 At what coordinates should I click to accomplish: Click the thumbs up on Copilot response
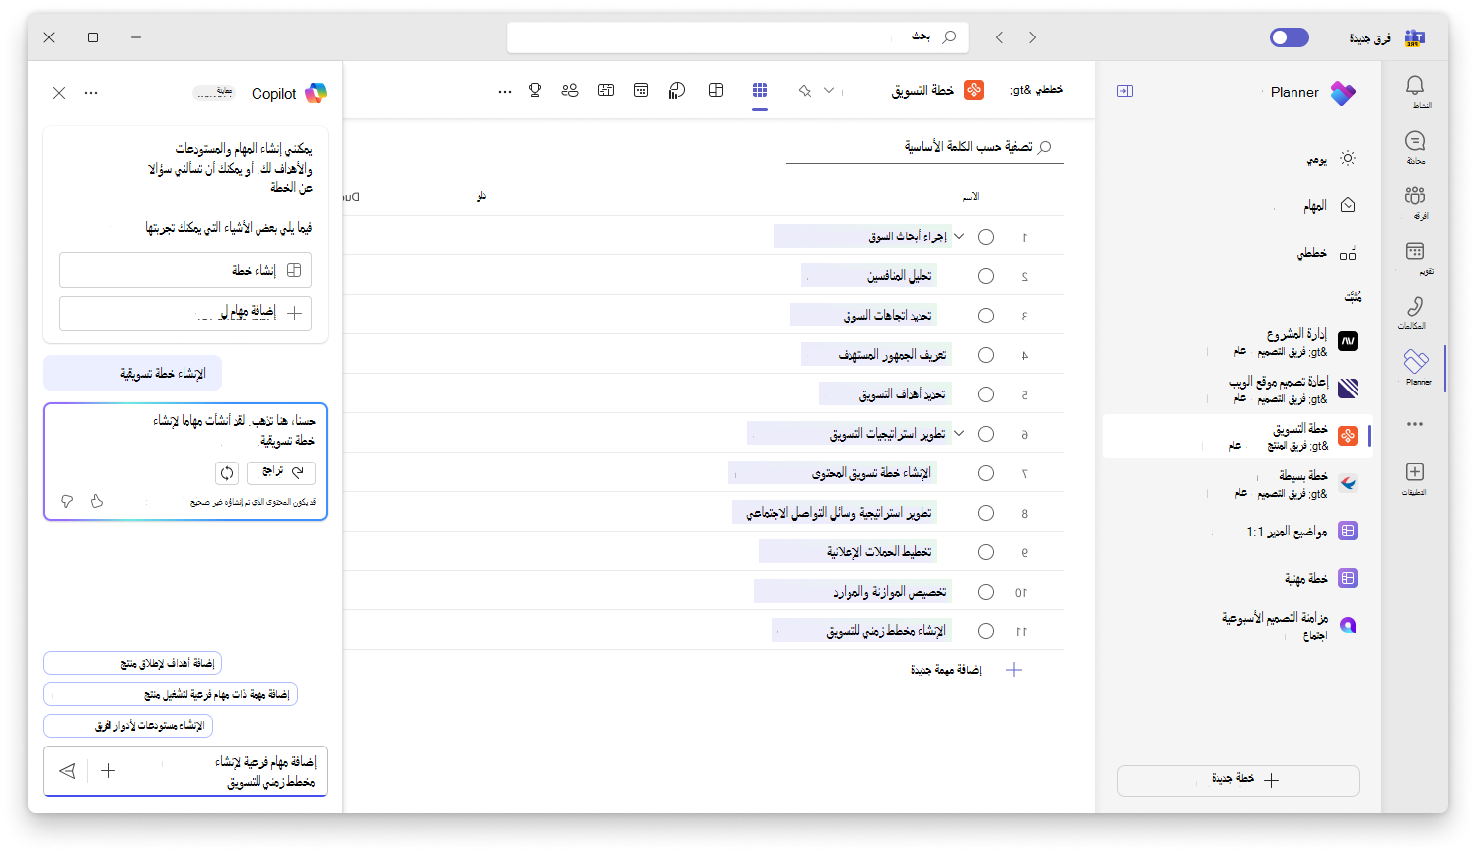[x=97, y=501]
